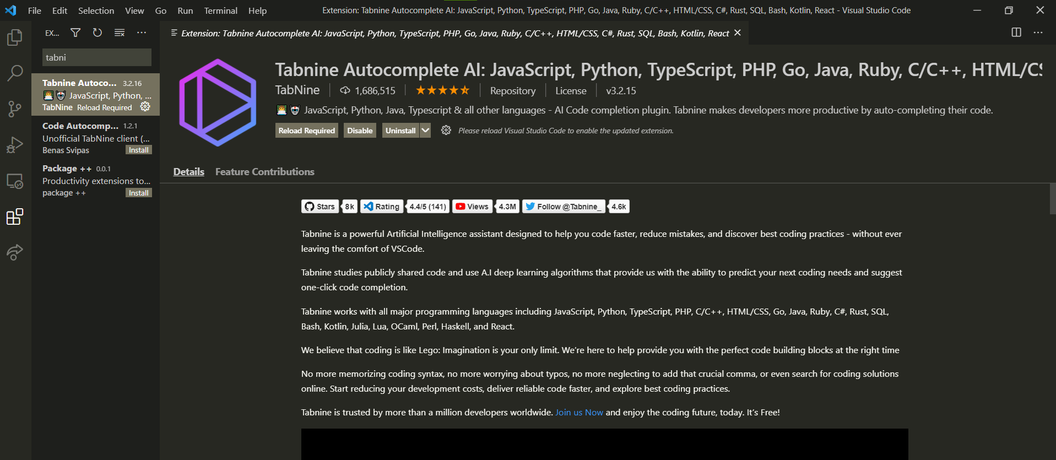Screen dimensions: 1056x460
Task: Open the Live Share icon in activity bar
Action: [15, 252]
